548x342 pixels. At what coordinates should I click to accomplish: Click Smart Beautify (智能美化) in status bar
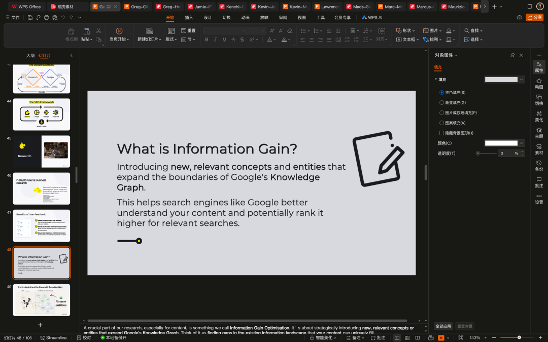click(323, 338)
